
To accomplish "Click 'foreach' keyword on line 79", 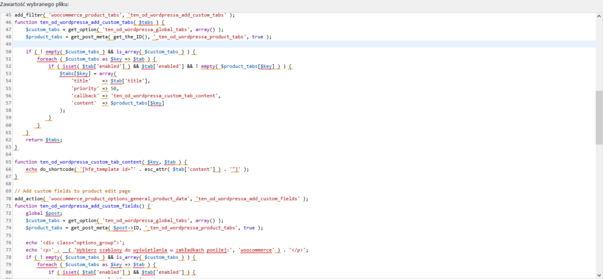I will [46, 264].
